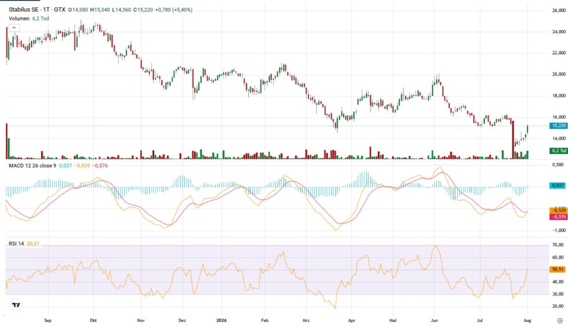Click the -0,539 value in MACD legend

[82, 166]
